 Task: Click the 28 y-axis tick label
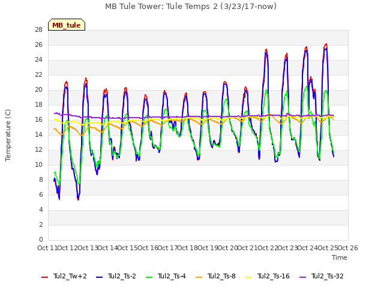pyautogui.click(x=38, y=30)
